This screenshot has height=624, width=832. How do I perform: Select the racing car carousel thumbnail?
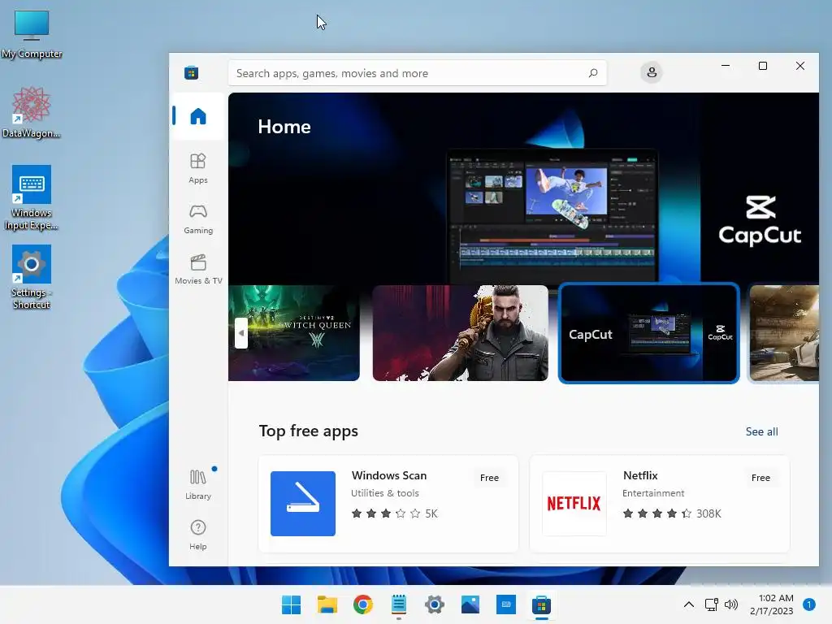coord(784,333)
